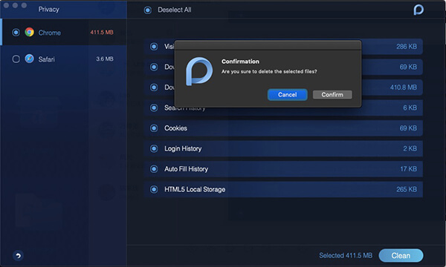Toggle the Chrome selection radio button
The height and width of the screenshot is (267, 446).
coord(16,33)
